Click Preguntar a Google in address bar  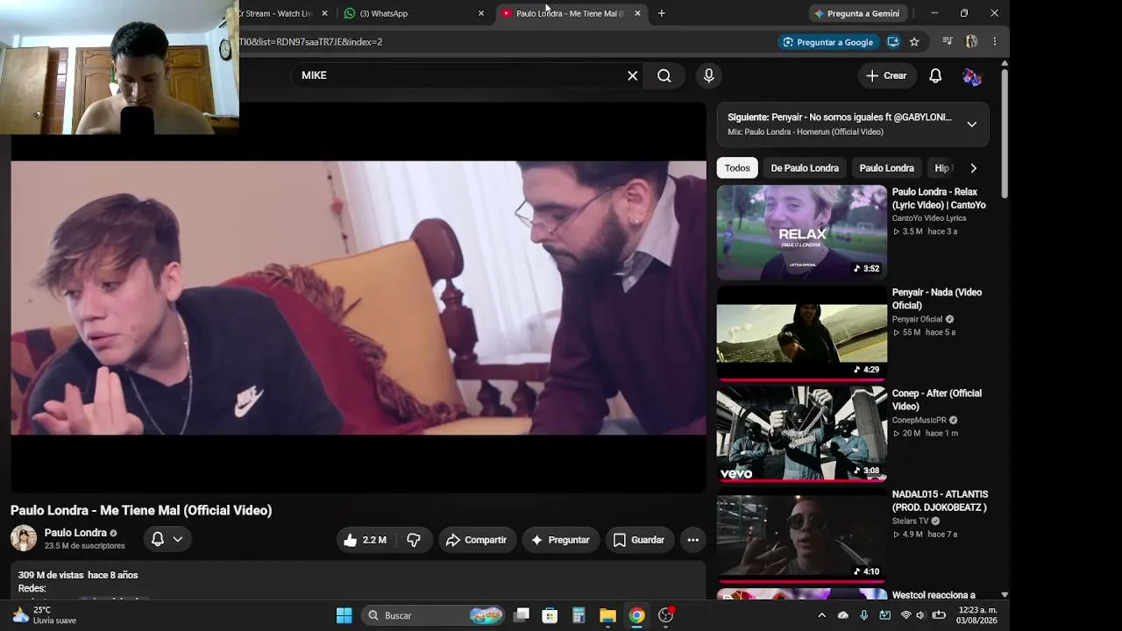tap(828, 41)
